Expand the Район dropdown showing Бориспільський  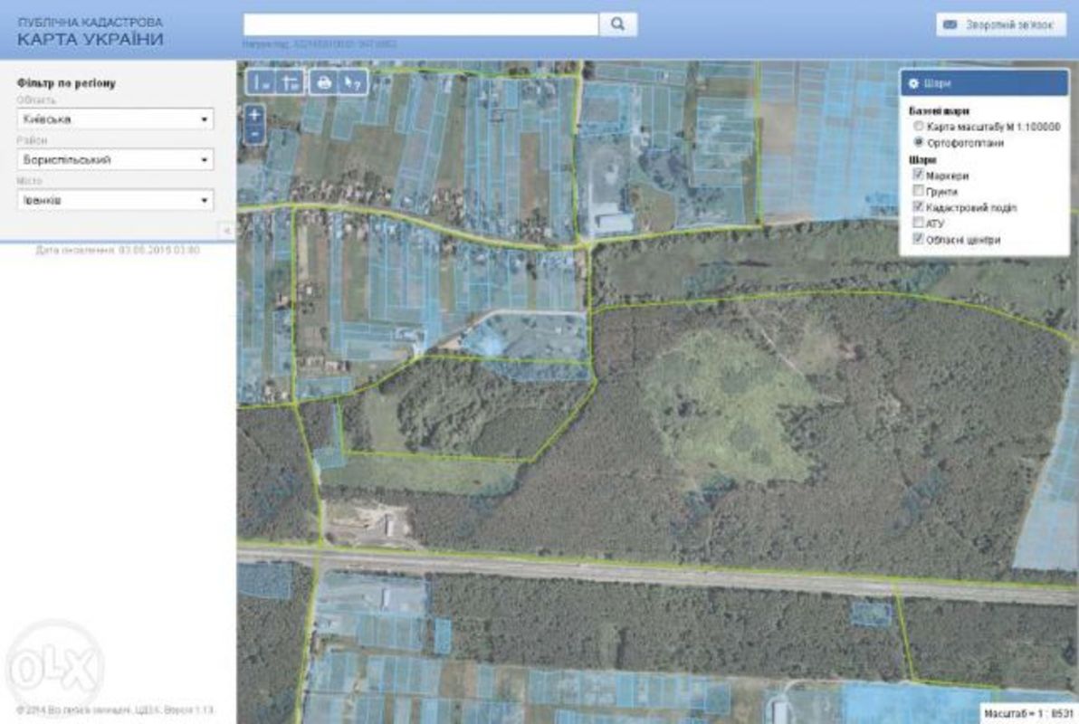[115, 159]
